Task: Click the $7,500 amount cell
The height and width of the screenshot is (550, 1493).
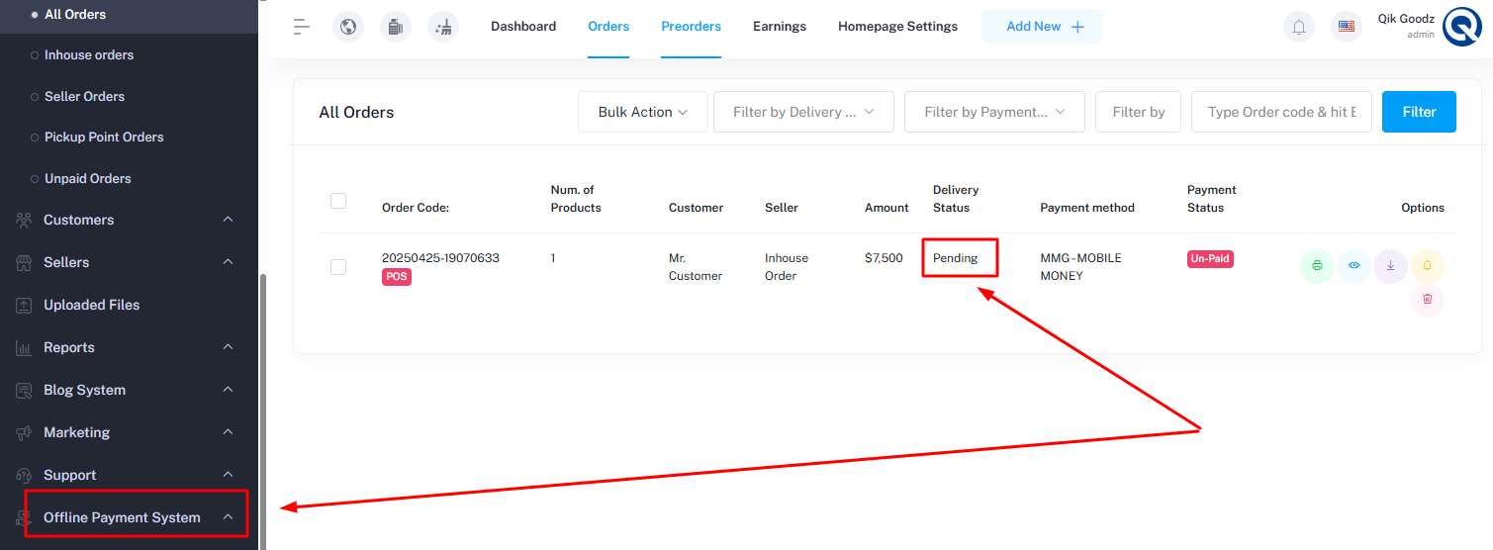Action: click(x=884, y=258)
